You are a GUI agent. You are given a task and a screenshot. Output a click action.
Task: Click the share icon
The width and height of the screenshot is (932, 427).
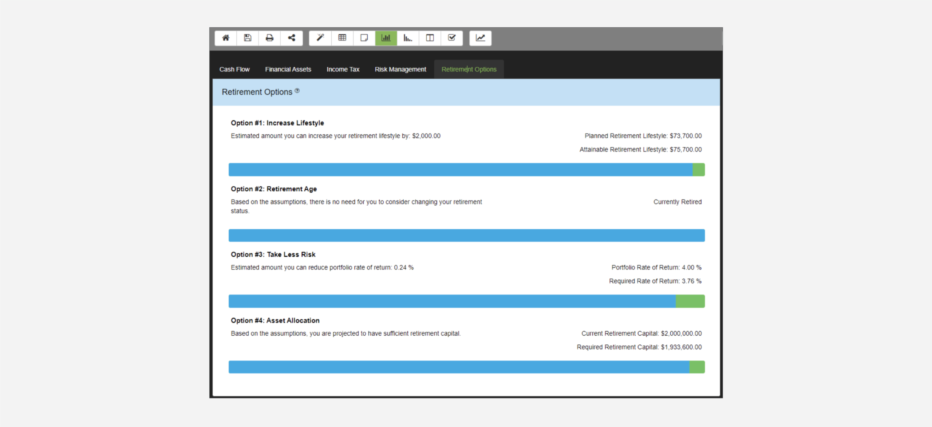point(292,38)
